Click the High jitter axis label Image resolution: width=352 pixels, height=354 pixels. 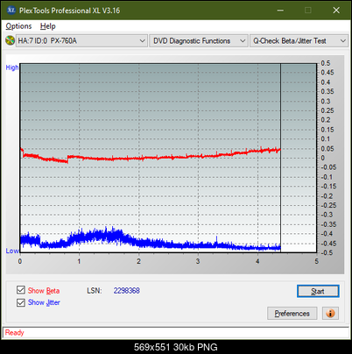[12, 67]
